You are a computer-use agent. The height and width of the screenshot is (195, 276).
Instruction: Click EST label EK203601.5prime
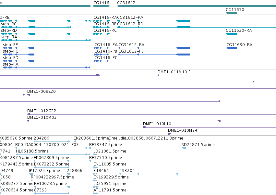[91, 138]
